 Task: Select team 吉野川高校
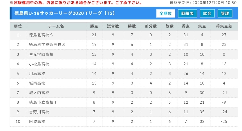[39, 112]
